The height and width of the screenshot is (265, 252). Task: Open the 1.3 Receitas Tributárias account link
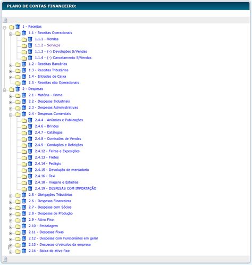pyautogui.click(x=48, y=70)
